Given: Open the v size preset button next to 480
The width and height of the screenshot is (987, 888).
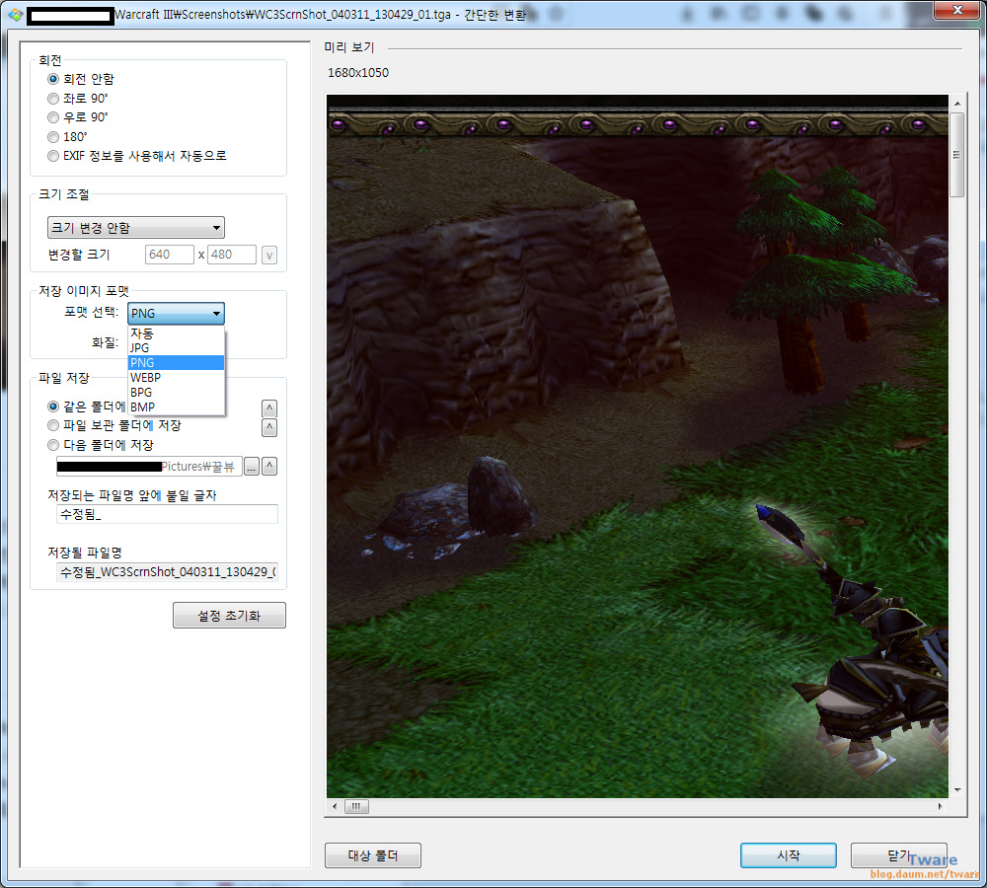Looking at the screenshot, I should 269,255.
